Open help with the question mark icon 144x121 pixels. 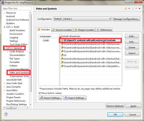6,114
